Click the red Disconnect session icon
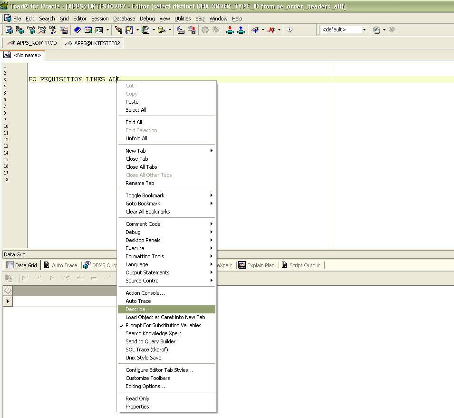 [271, 29]
